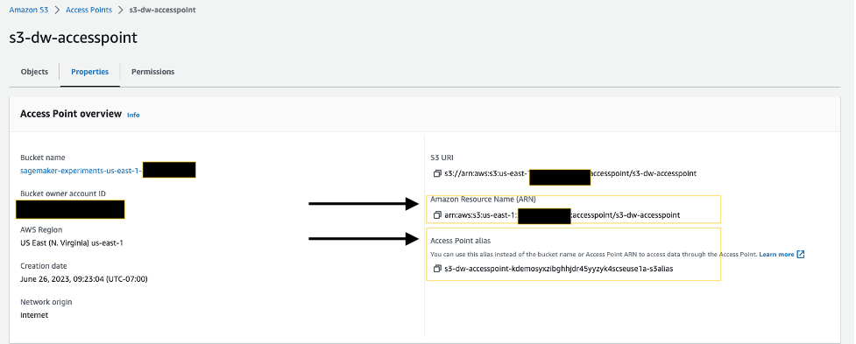Select s3-dw-accesspoint breadcrumb text
Viewport: 856px width, 344px height.
tap(162, 10)
